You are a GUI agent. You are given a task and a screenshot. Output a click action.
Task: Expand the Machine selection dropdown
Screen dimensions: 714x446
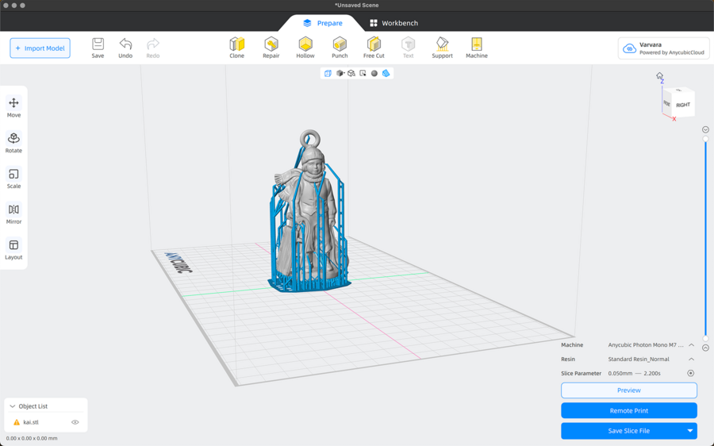691,345
